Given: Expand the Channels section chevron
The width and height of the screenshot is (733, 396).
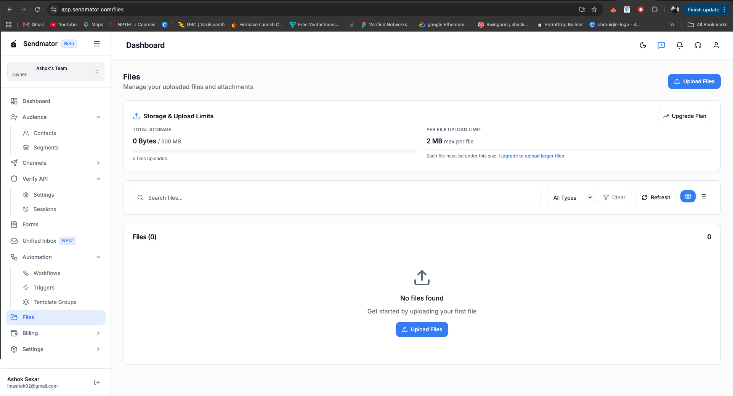Looking at the screenshot, I should pyautogui.click(x=98, y=163).
